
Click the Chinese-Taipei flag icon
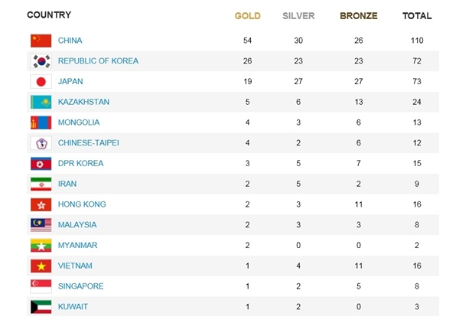[41, 143]
